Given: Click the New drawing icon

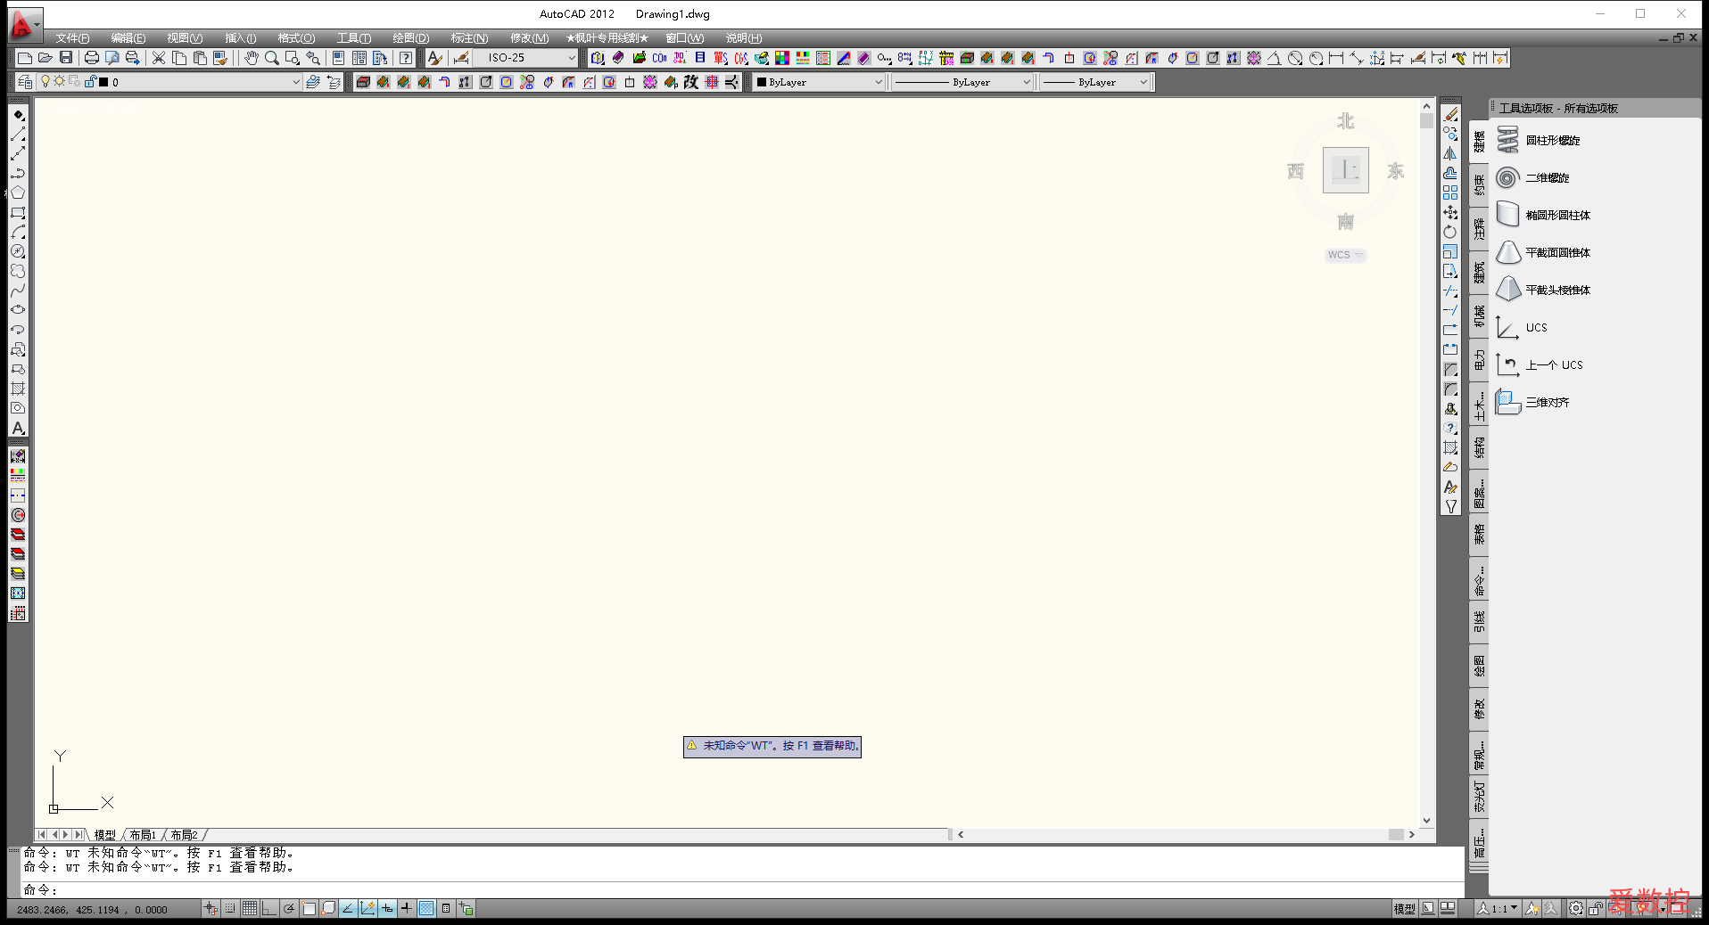Looking at the screenshot, I should (x=25, y=58).
